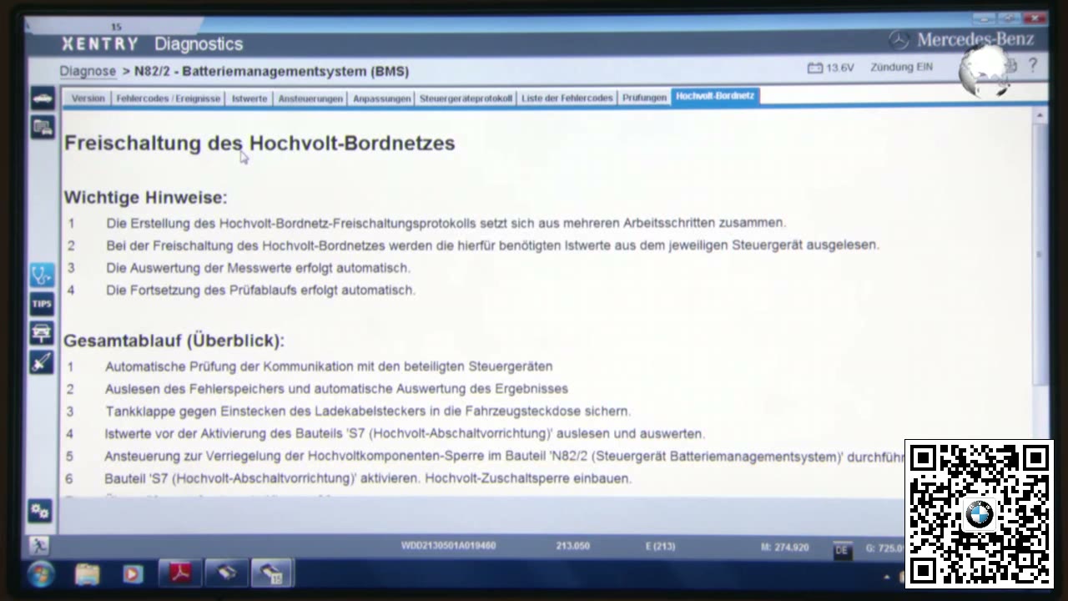Click step starting 'Ansteuerung zur Verriegelung'
1068x601 pixels.
(x=505, y=457)
